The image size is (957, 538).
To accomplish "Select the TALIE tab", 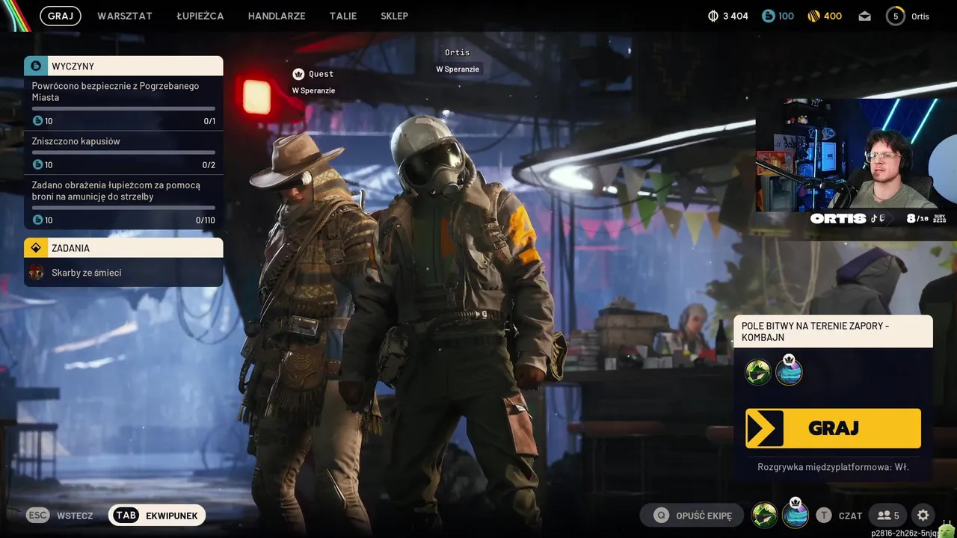I will (343, 16).
